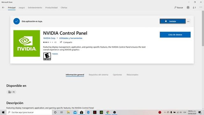Open more options next to Instalar

[188, 21]
